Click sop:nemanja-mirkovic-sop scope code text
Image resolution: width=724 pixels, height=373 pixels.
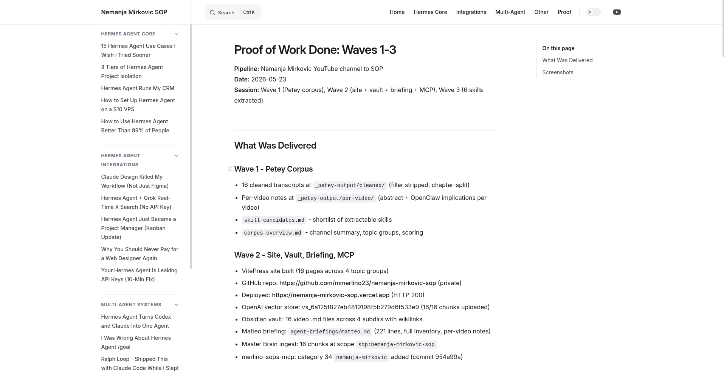click(396, 344)
